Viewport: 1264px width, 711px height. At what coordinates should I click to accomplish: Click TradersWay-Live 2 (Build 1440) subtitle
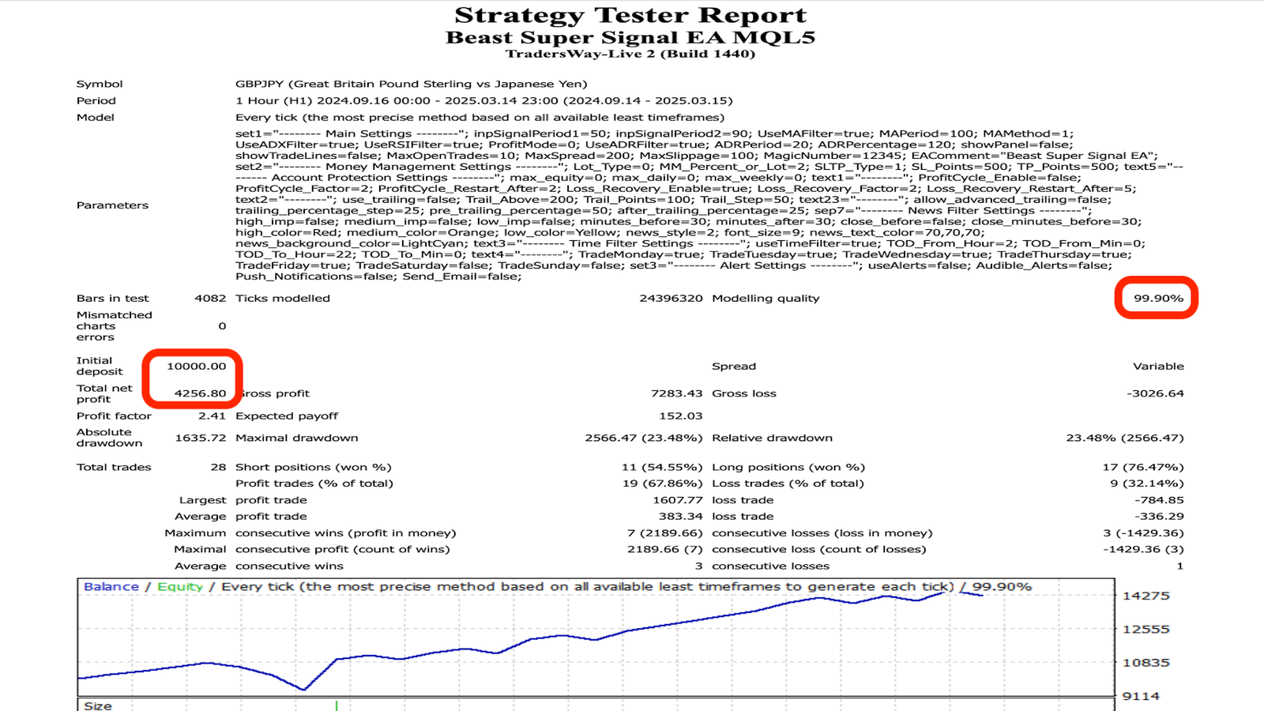coord(630,54)
